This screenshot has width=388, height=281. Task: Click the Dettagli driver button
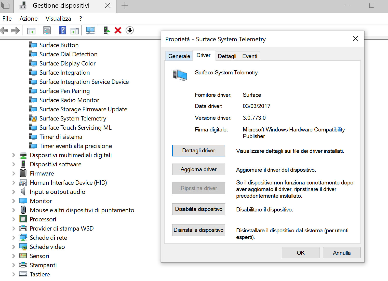(x=199, y=151)
